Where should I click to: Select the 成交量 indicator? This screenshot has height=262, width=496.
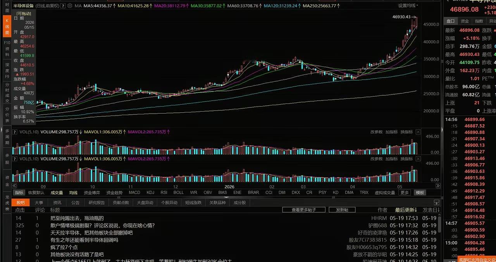click(x=57, y=193)
